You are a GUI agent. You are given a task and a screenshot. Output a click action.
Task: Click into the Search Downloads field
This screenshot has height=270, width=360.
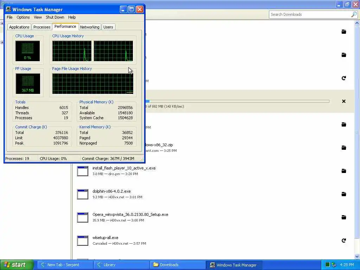pos(310,14)
